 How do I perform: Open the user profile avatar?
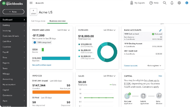pyautogui.click(x=187, y=3)
